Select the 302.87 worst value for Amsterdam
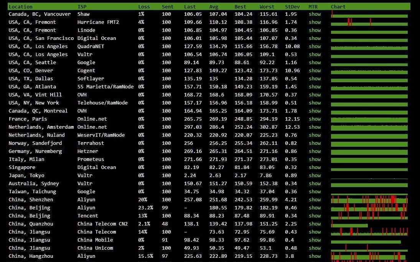The image size is (420, 262). pyautogui.click(x=268, y=127)
